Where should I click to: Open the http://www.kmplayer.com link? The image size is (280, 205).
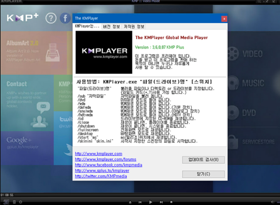99,154
